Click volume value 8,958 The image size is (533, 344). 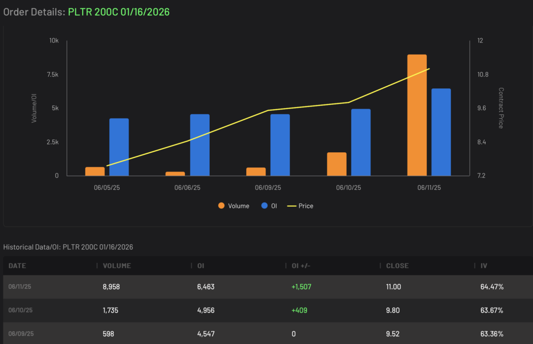point(111,287)
